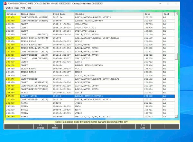Click prod date 201903-
This screenshot has height=142, width=193.
coord(63,116)
